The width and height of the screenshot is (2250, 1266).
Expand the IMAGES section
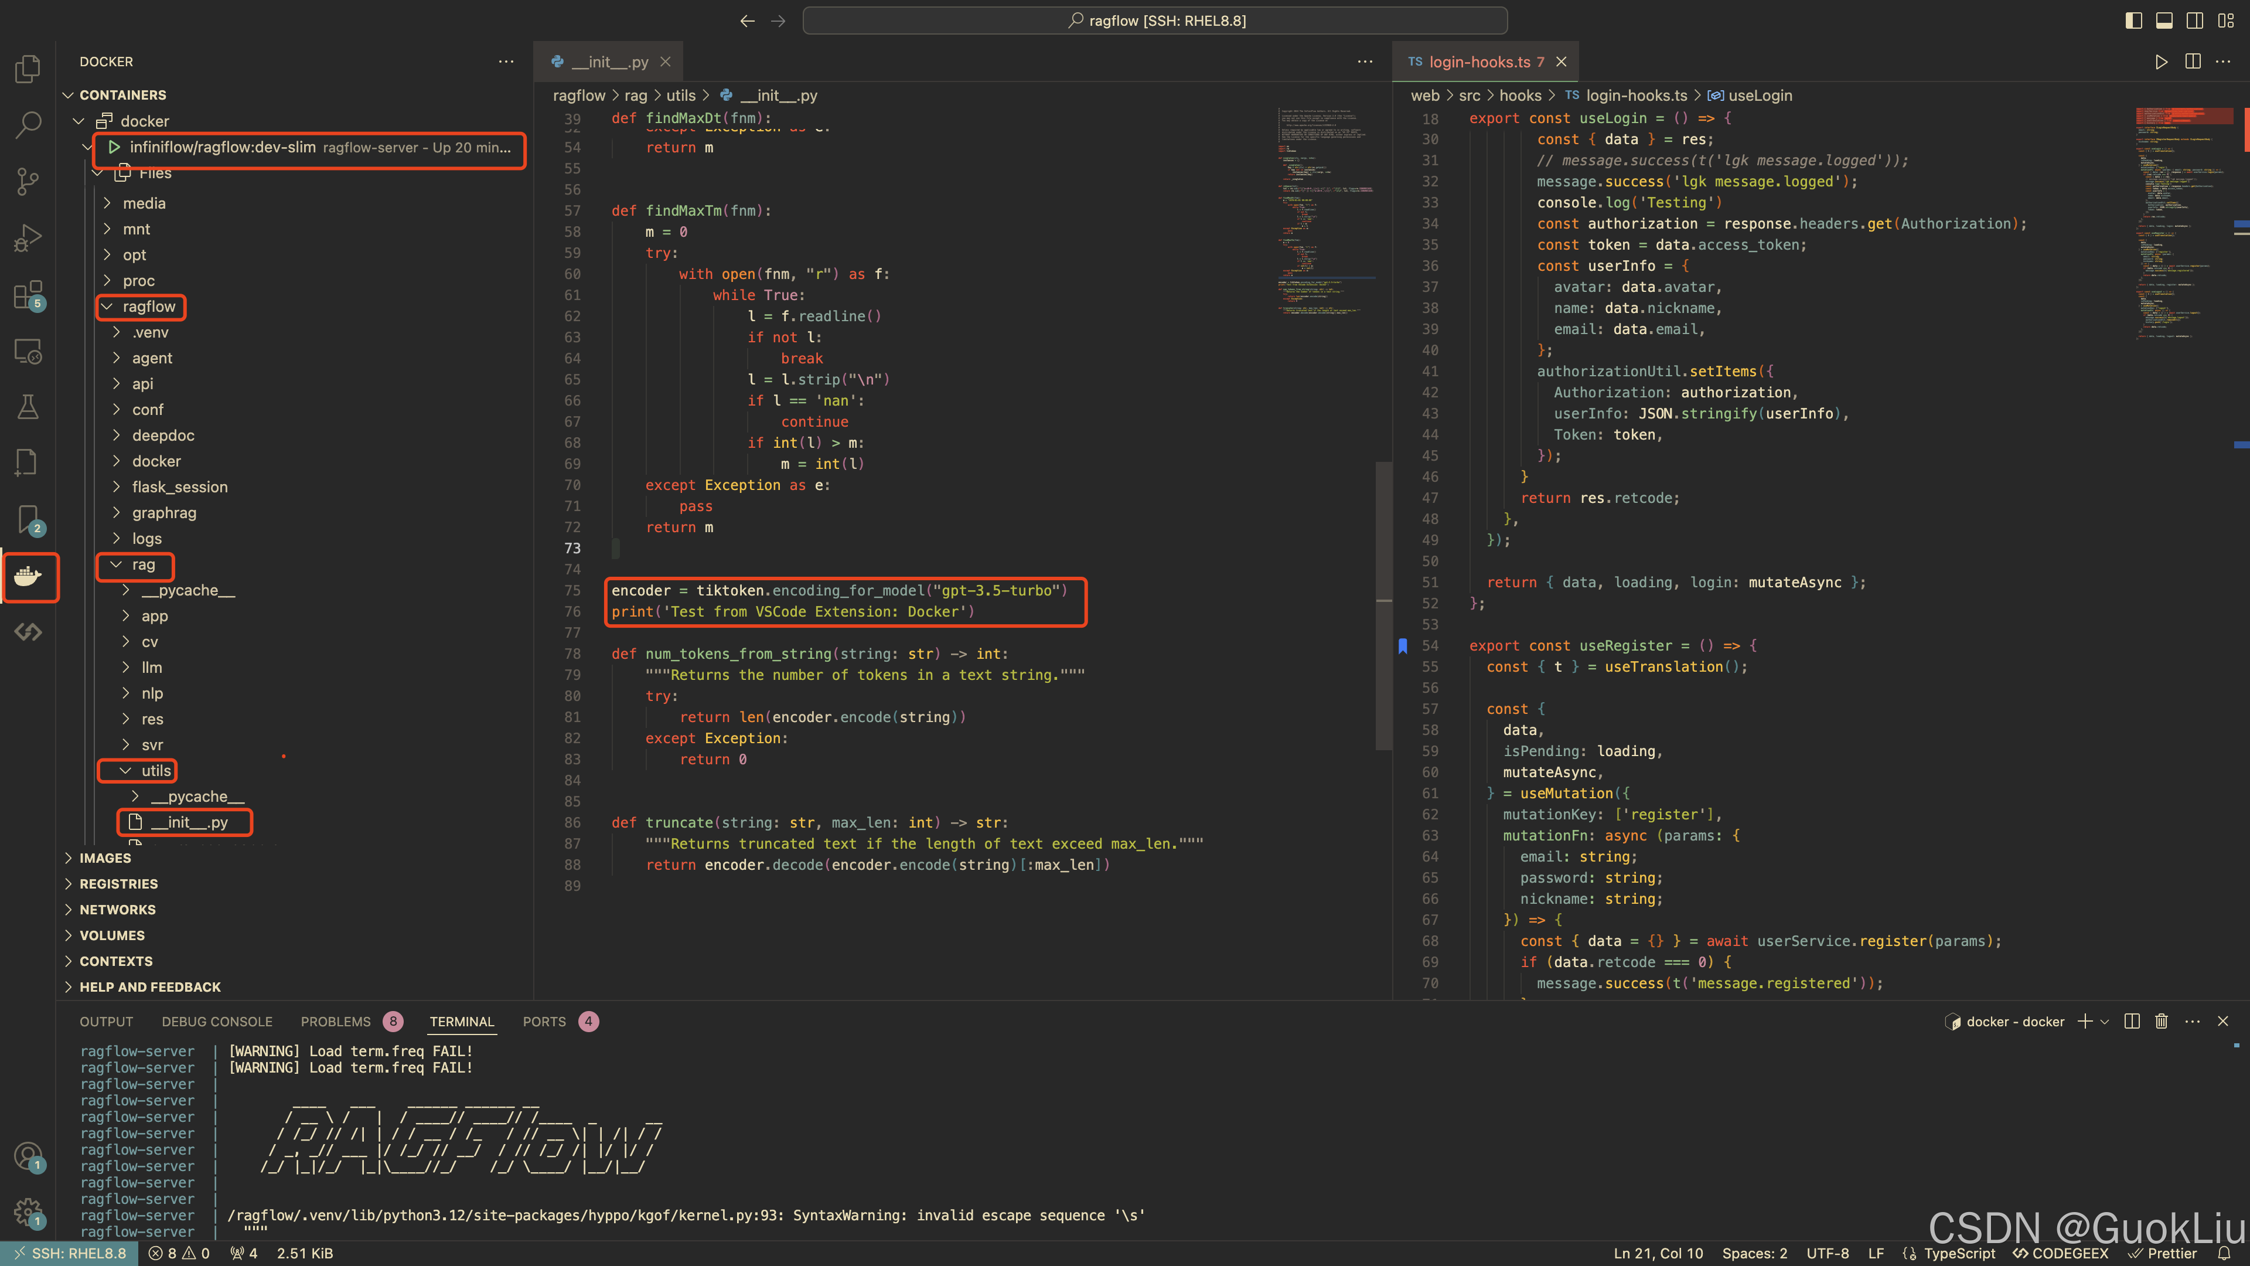[105, 858]
